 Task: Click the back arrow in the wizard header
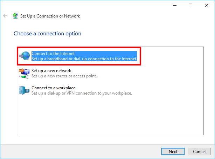(5, 16)
